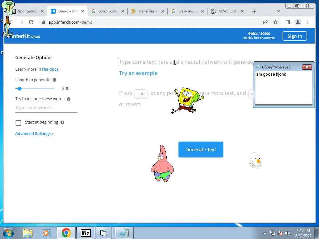Viewport: 319px width, 239px height.
Task: Switch to the TransFiles tab
Action: click(x=147, y=11)
